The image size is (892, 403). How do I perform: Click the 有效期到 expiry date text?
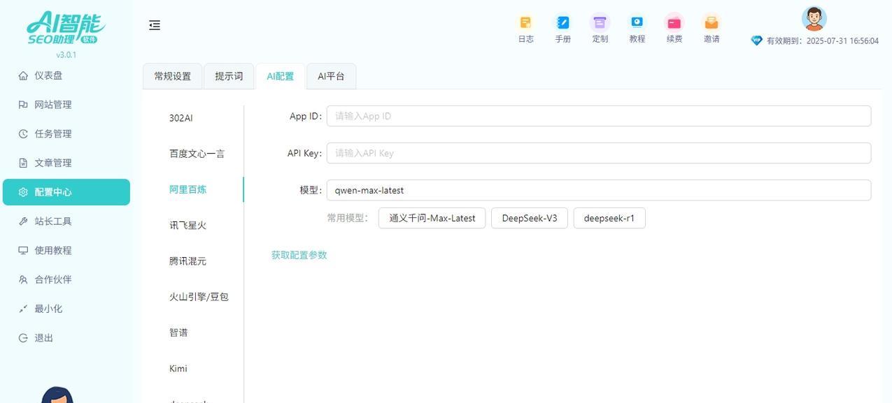pyautogui.click(x=823, y=41)
